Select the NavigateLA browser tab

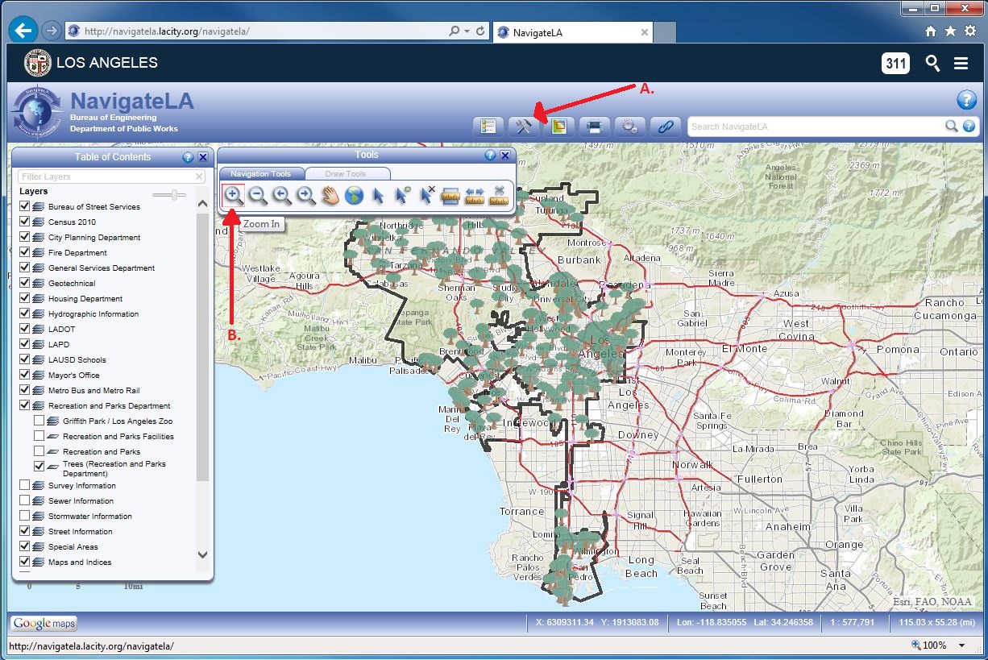[571, 32]
